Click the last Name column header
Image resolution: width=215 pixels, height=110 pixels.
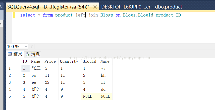(106, 61)
